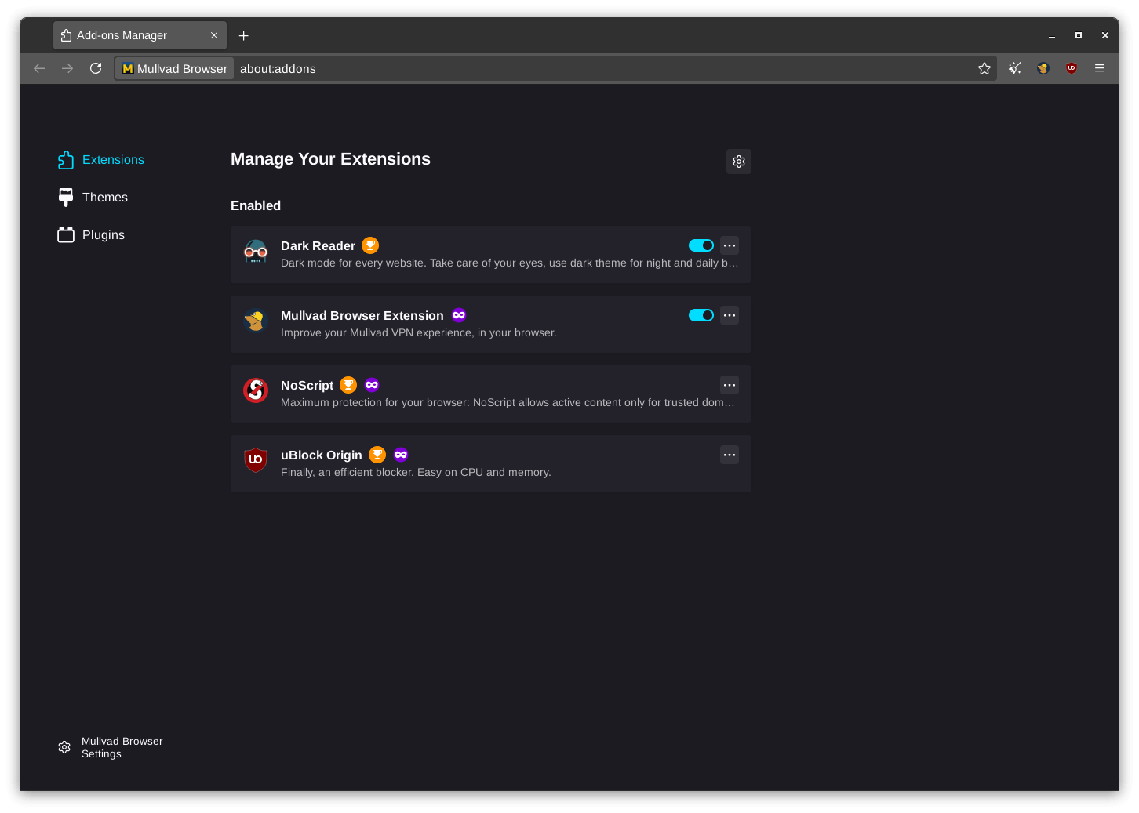Click the NoScript shield icon
This screenshot has width=1139, height=813.
tap(256, 390)
